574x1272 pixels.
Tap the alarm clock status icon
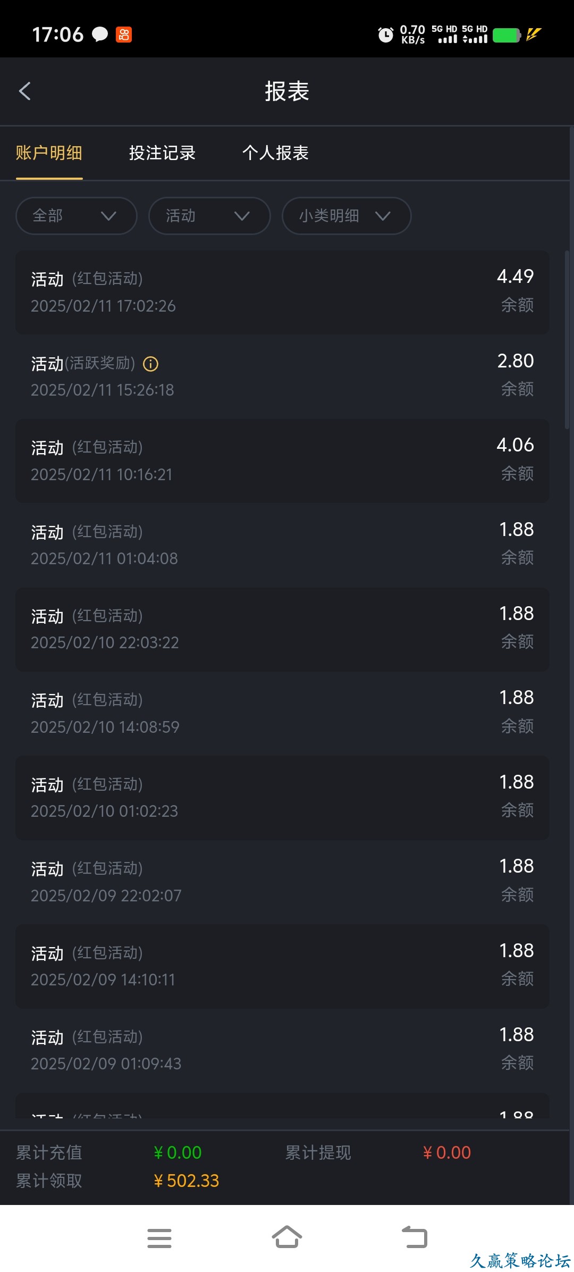coord(385,35)
